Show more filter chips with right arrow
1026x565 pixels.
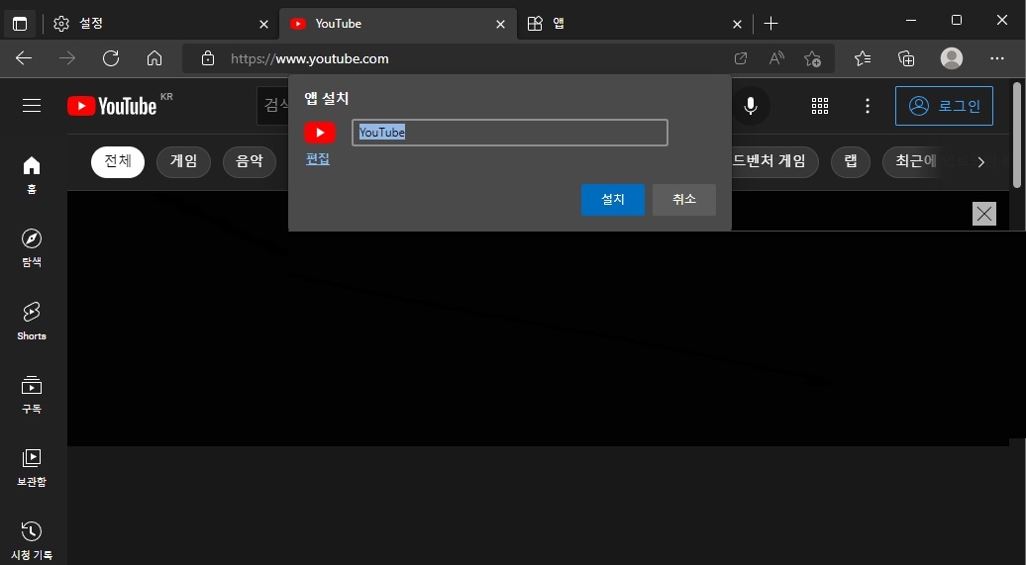tap(980, 162)
